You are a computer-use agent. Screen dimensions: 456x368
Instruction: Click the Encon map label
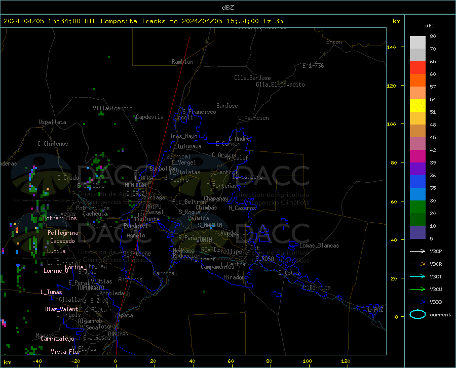pos(334,42)
